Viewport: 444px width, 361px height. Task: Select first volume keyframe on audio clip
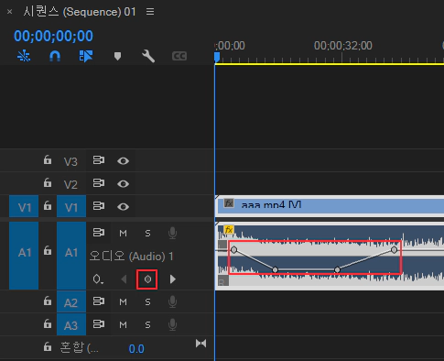(x=234, y=250)
